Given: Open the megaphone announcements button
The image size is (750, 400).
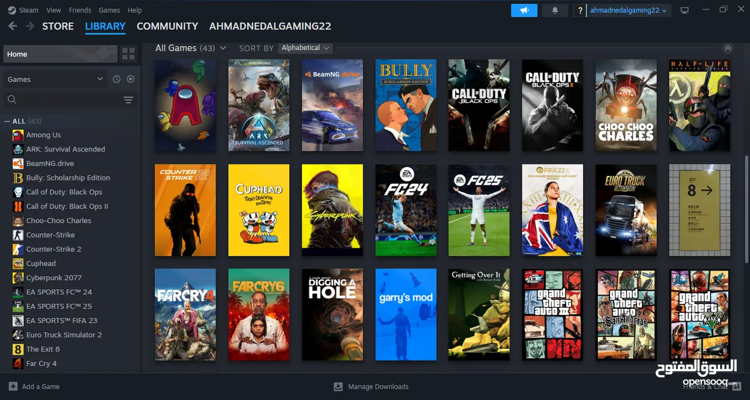Looking at the screenshot, I should [x=524, y=11].
